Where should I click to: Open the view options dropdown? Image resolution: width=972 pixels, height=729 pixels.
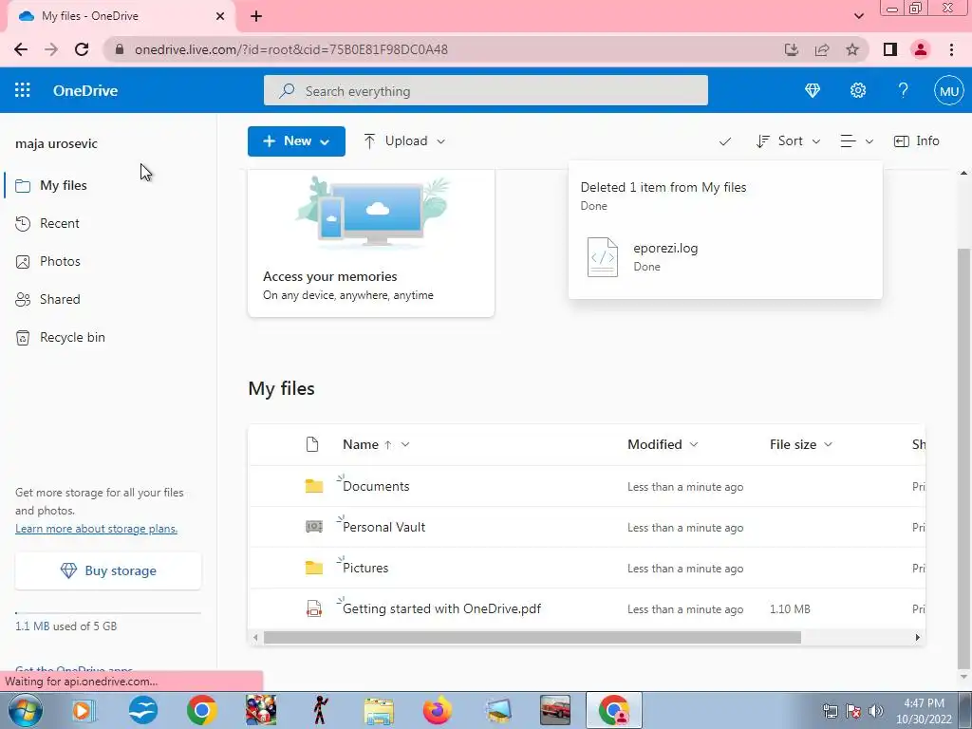[857, 141]
